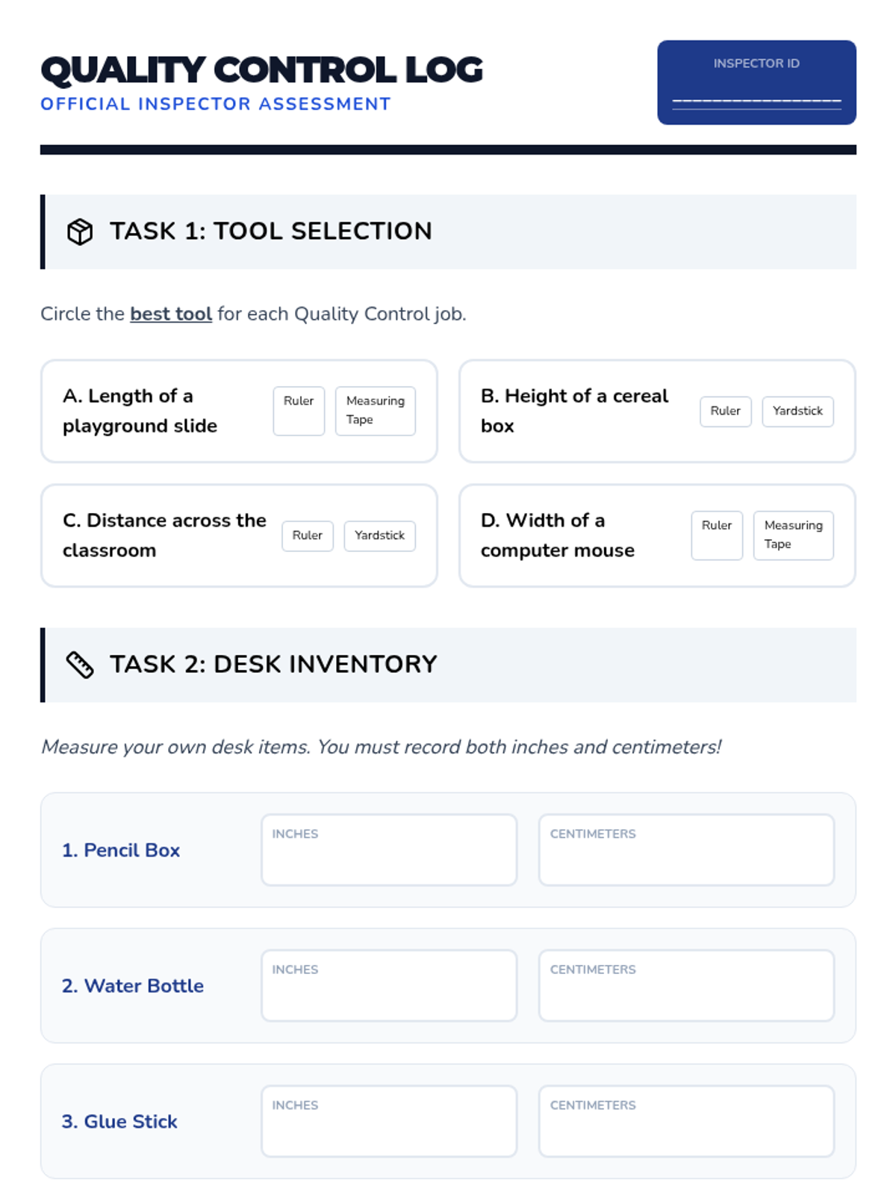The width and height of the screenshot is (896, 1195).
Task: Choose Measuring Tape for playground slide
Action: (375, 411)
